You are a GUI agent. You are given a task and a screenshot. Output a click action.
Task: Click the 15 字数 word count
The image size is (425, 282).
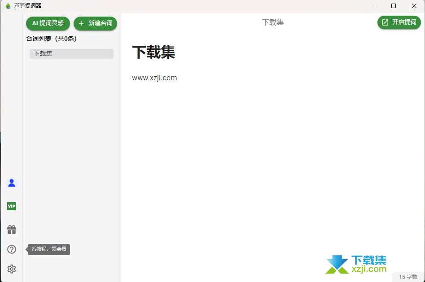tap(408, 277)
